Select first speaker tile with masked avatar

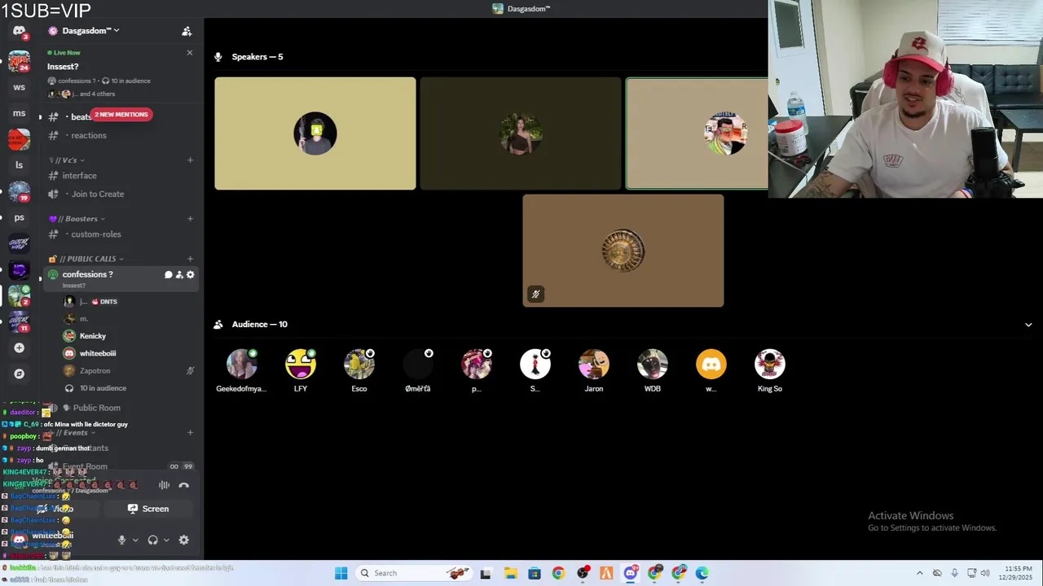(315, 133)
